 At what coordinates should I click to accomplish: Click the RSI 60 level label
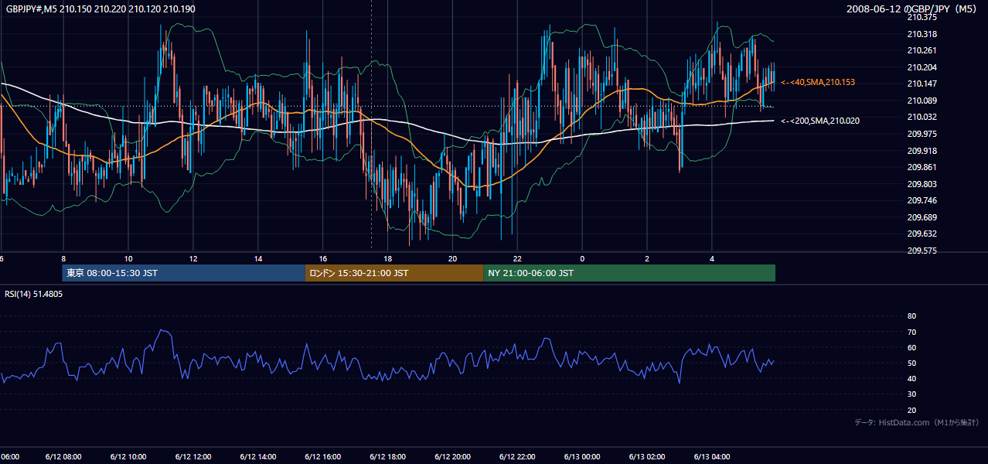(911, 347)
